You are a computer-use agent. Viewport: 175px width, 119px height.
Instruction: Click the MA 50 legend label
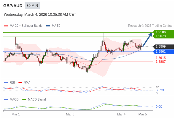point(56,26)
